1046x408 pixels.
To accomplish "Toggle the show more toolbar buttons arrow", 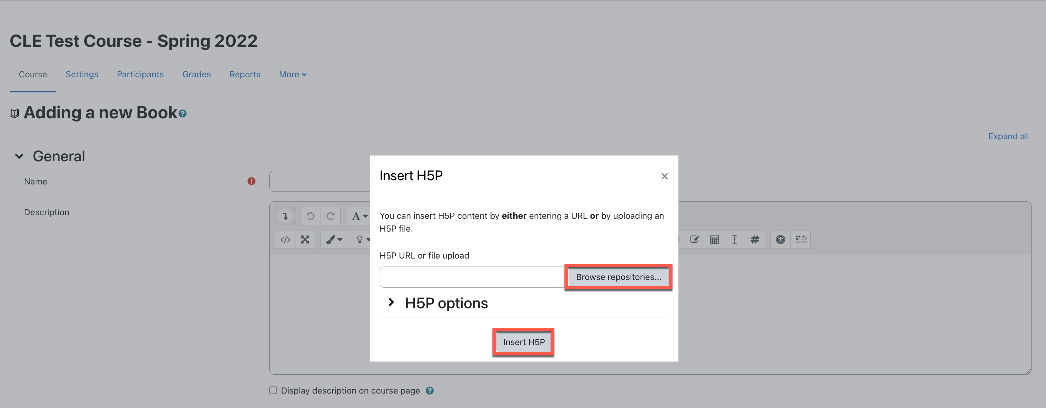I will (285, 216).
